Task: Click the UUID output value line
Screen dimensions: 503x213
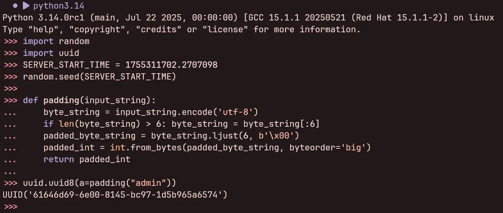Action: coord(115,194)
